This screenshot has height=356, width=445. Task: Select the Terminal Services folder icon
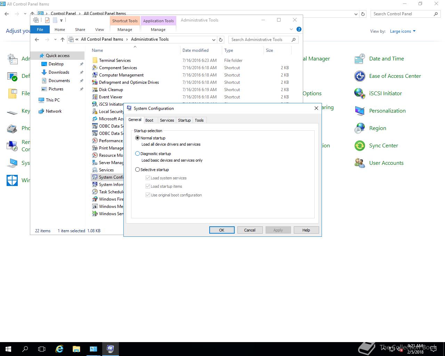point(95,60)
